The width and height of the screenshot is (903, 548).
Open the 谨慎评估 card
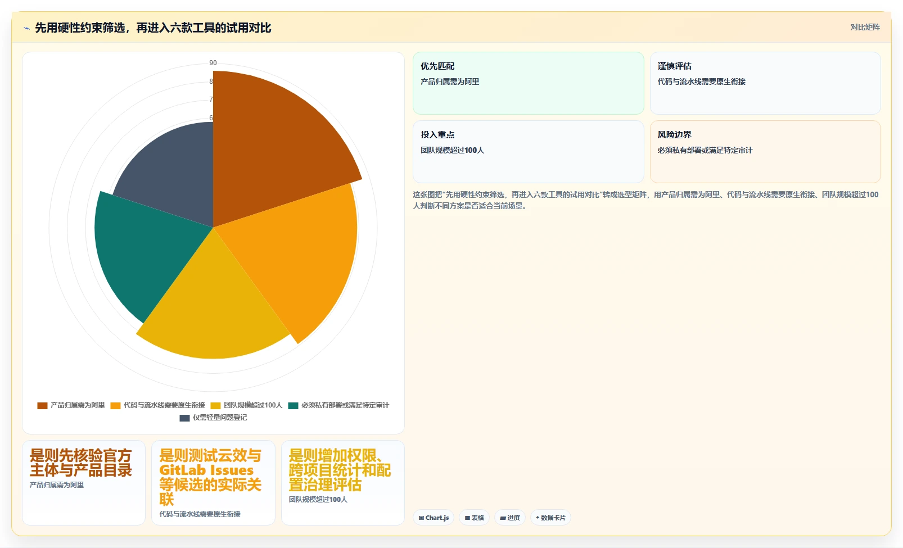click(x=765, y=83)
